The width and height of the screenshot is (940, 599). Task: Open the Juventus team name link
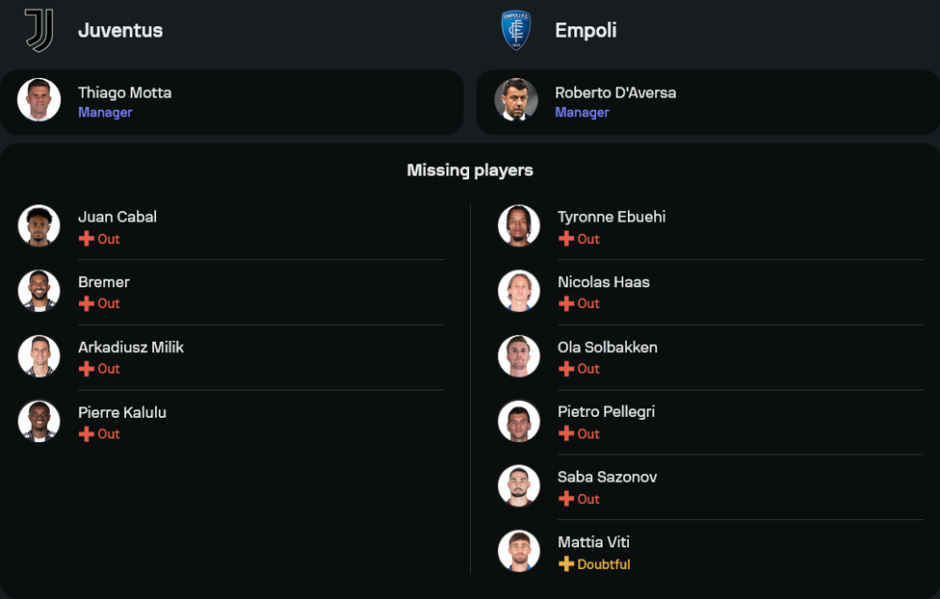(120, 30)
